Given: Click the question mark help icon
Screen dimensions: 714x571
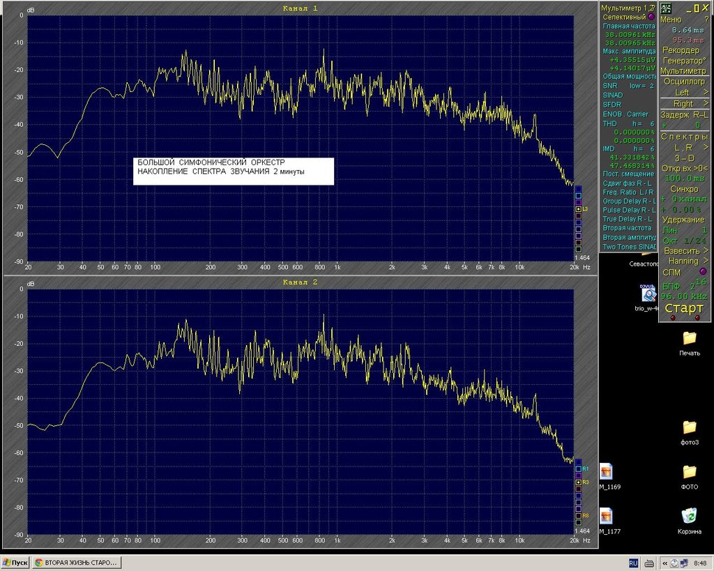Looking at the screenshot, I should [706, 20].
